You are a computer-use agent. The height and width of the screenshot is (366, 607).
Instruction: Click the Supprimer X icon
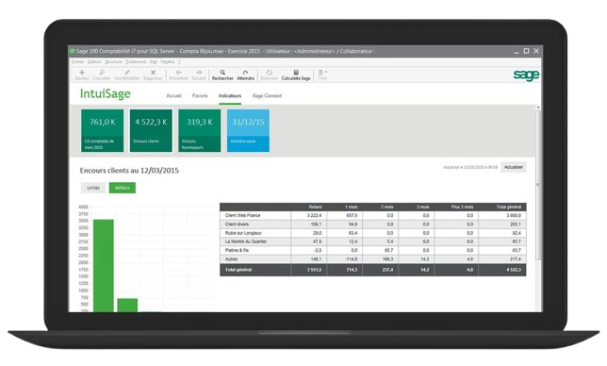tap(153, 73)
